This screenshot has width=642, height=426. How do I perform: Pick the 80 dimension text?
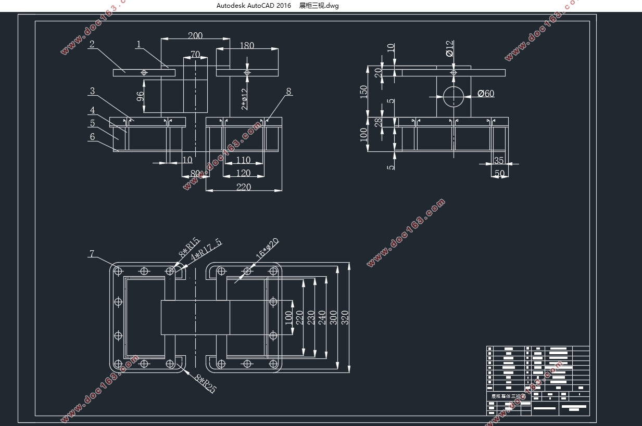click(x=195, y=174)
